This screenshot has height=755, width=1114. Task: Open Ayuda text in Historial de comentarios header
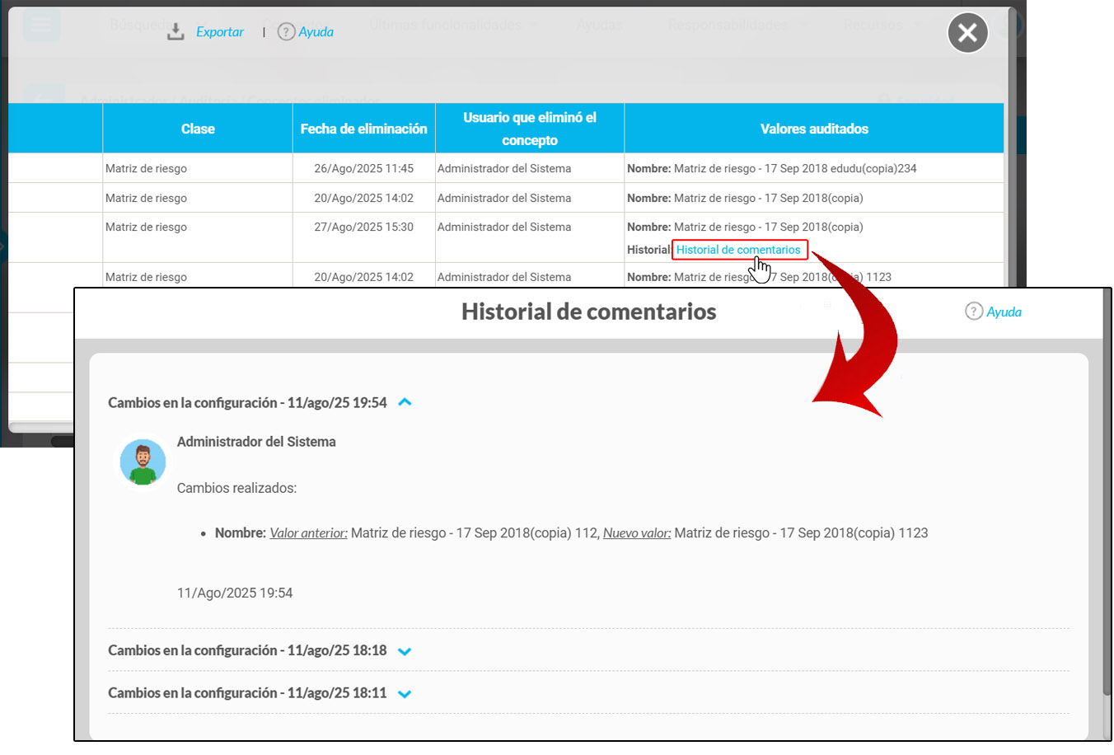point(1004,312)
